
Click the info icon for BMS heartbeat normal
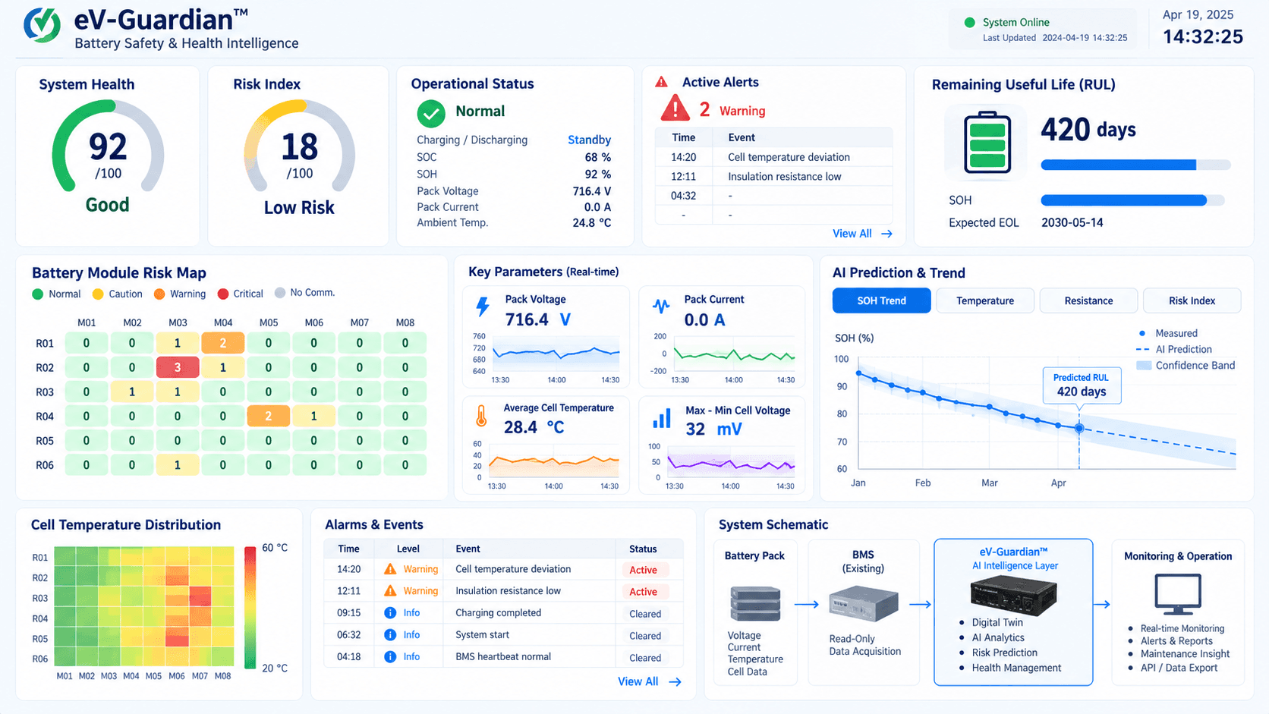point(390,657)
